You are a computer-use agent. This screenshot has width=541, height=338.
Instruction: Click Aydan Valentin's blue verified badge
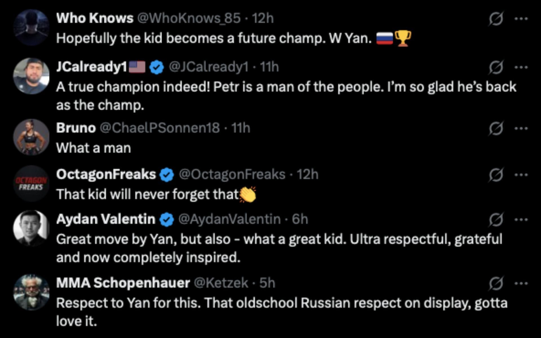pos(167,220)
